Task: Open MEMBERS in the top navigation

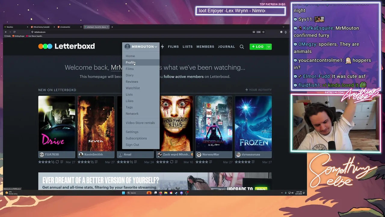Action: (x=205, y=47)
